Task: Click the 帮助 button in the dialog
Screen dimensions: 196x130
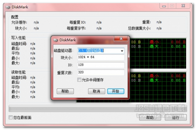Action: coord(65,91)
